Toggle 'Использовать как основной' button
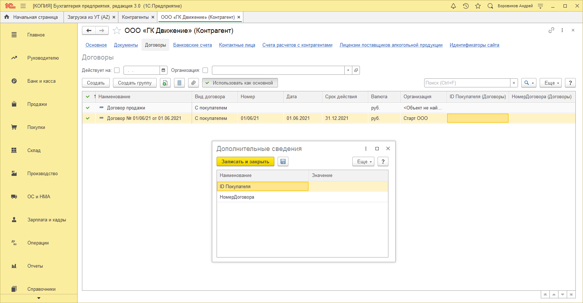Viewport: 583px width, 303px height. pyautogui.click(x=240, y=83)
